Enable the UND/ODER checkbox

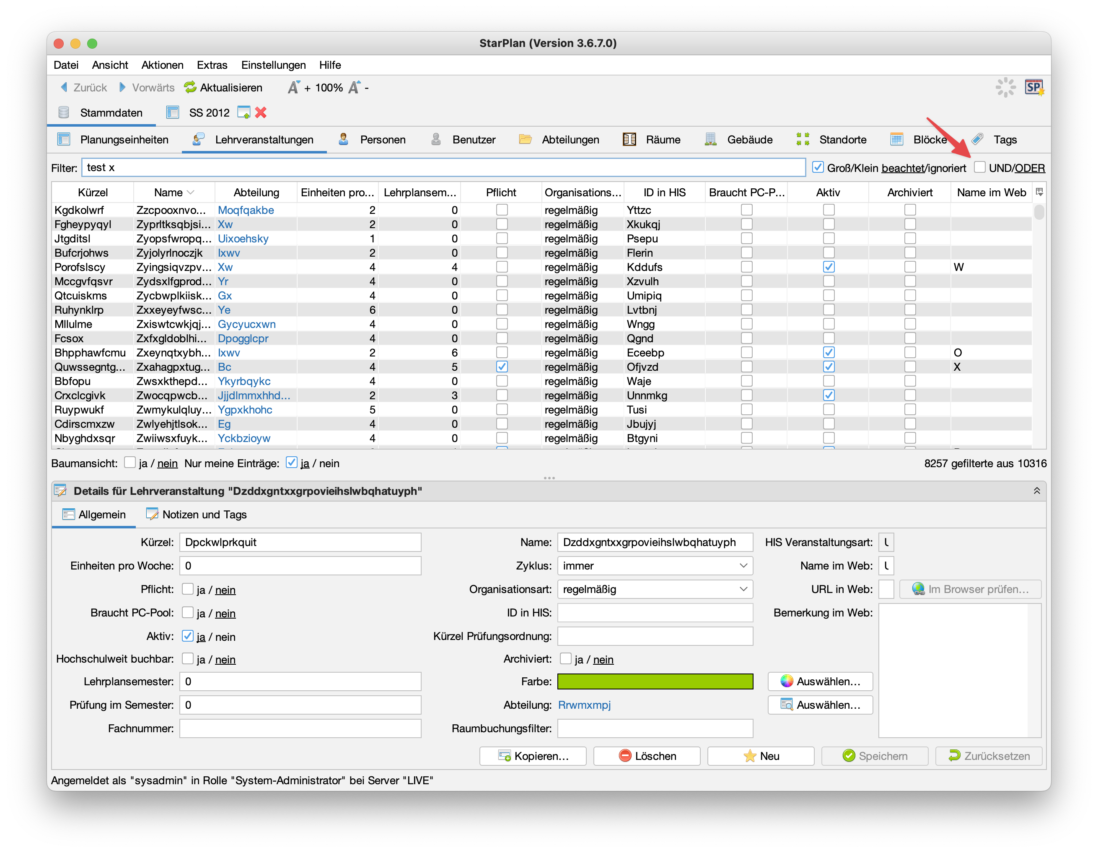pyautogui.click(x=979, y=167)
